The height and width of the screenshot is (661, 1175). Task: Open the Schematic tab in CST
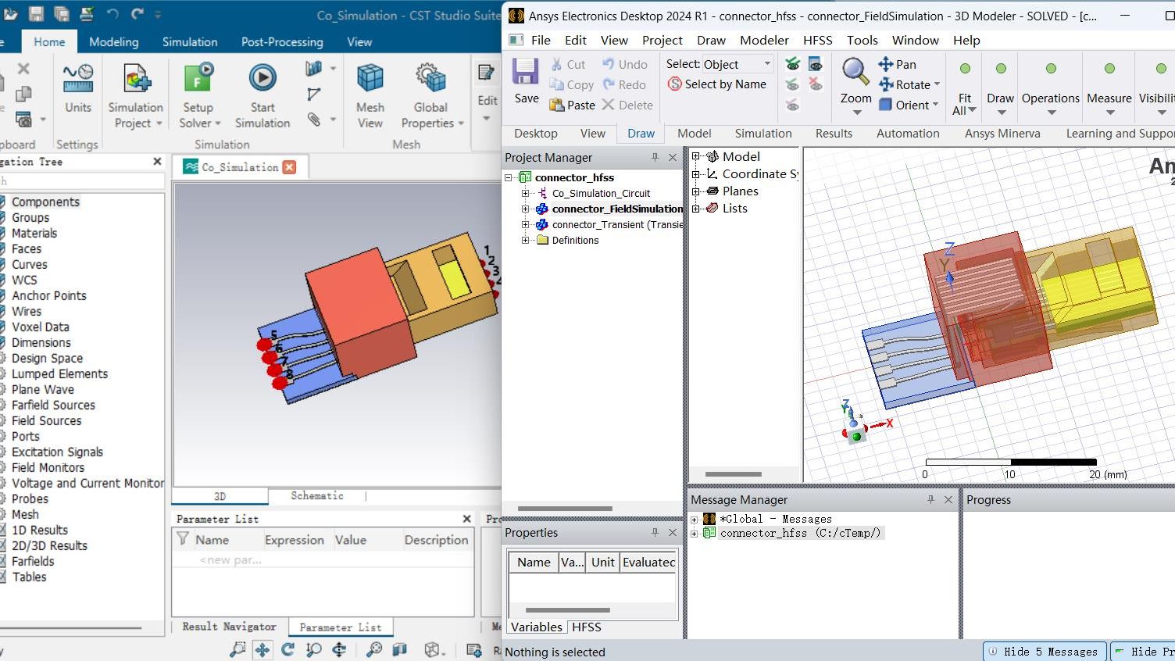point(317,496)
